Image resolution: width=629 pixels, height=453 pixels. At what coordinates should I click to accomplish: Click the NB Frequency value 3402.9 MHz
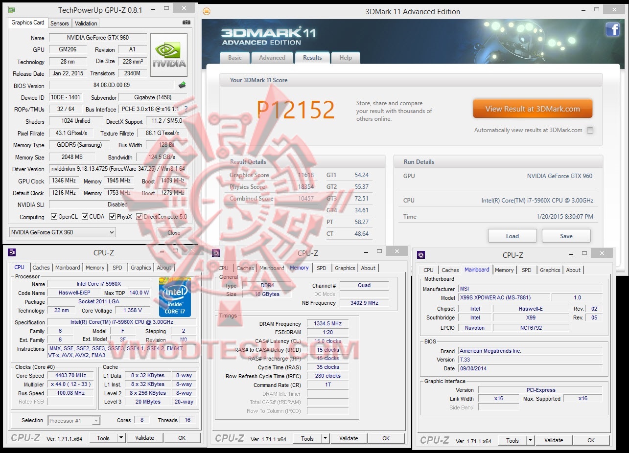364,303
